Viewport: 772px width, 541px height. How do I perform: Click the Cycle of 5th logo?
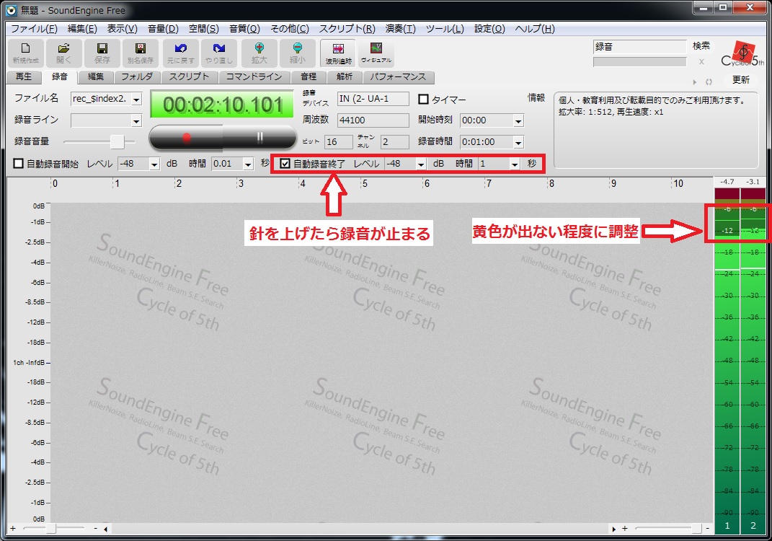pos(742,53)
